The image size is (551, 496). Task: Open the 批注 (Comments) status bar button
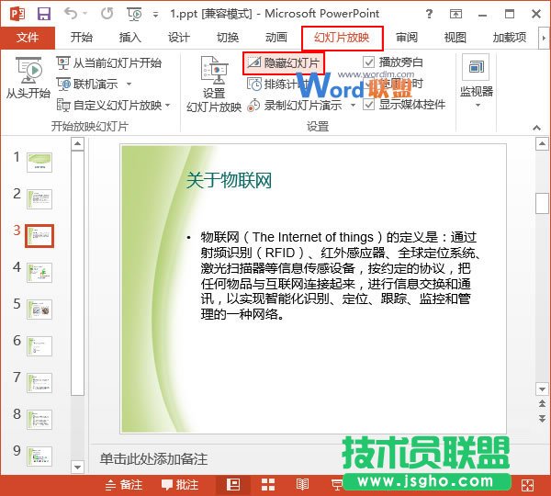[x=180, y=485]
